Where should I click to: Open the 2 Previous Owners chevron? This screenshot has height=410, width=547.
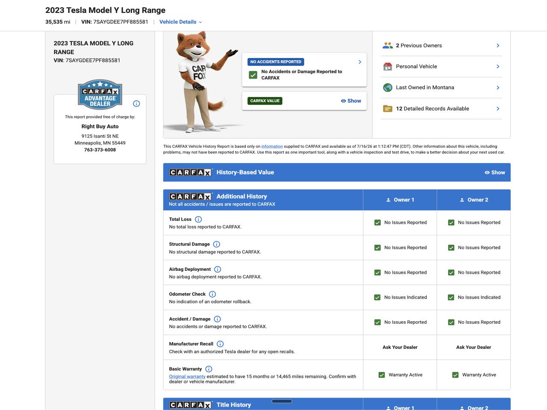pos(498,45)
